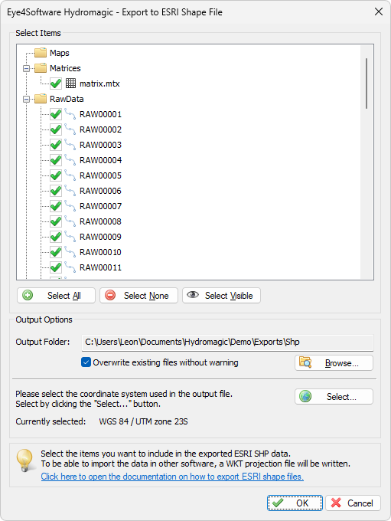The width and height of the screenshot is (391, 521).
Task: Select the Maps tree label
Action: (60, 53)
